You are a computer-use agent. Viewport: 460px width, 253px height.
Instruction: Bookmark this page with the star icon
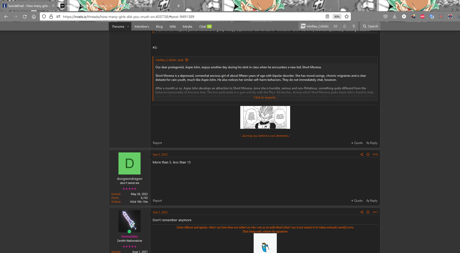347,17
